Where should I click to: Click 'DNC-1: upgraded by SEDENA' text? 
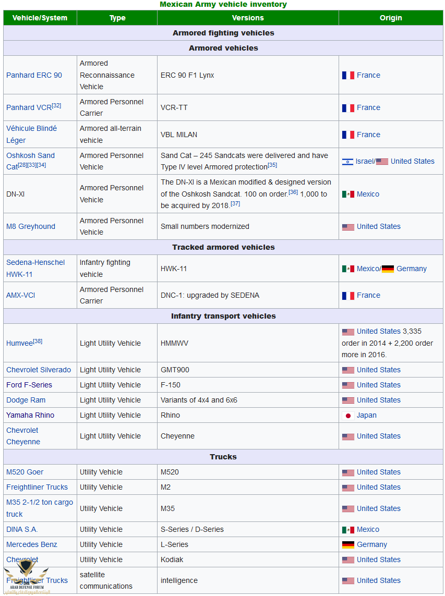[x=210, y=295]
